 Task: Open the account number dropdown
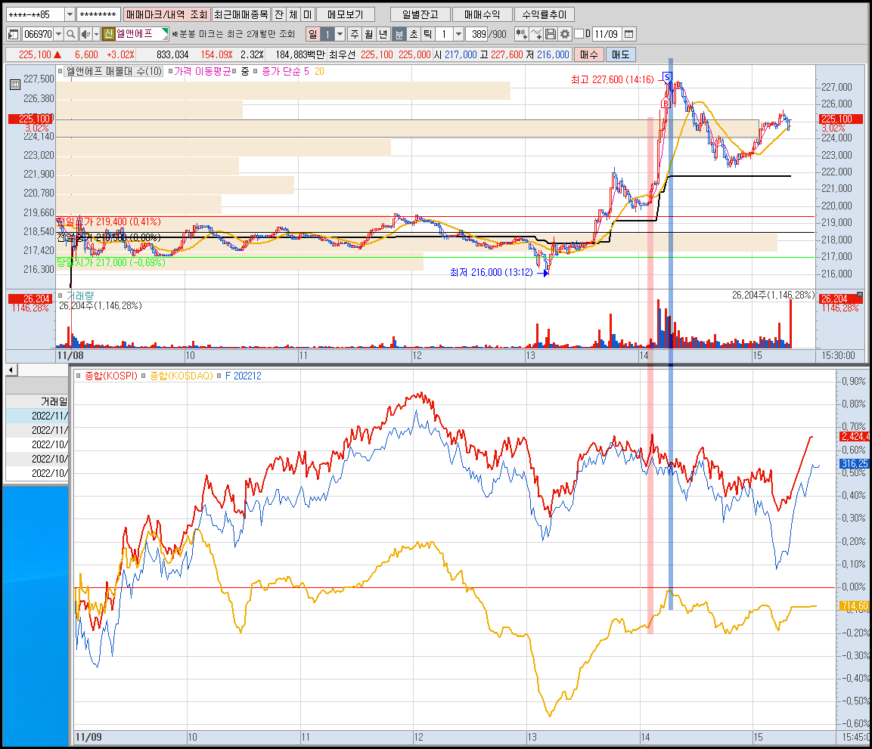click(70, 14)
